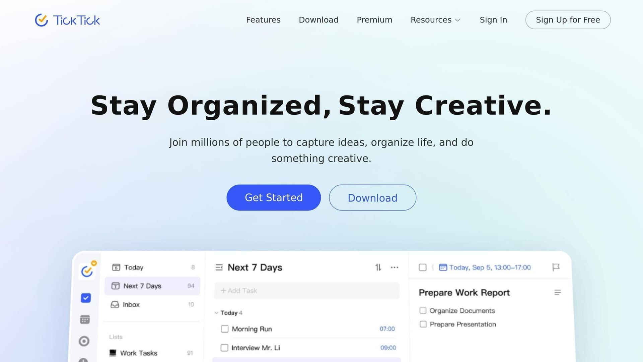
Task: Click Sign Up for Free button
Action: pos(568,20)
